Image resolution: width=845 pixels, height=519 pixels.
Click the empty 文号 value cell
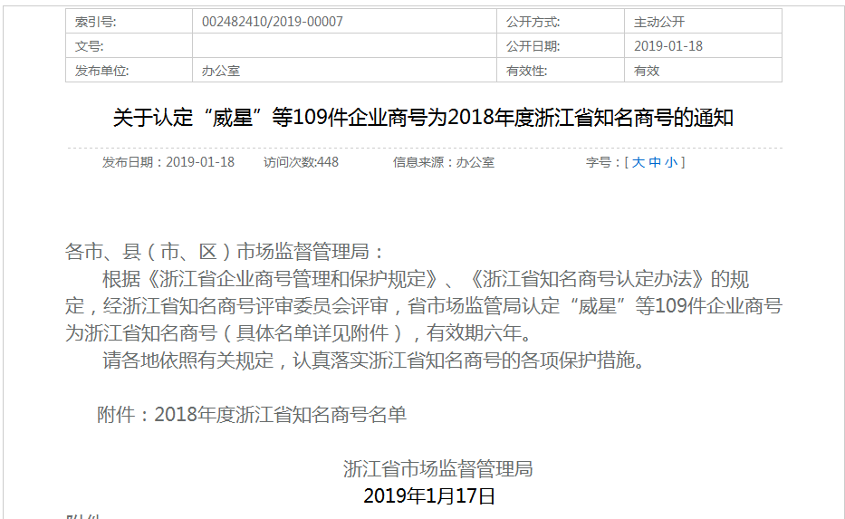pyautogui.click(x=344, y=46)
